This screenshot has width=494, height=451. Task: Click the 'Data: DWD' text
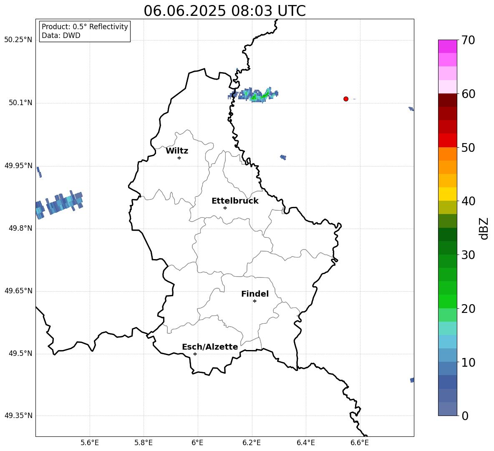pyautogui.click(x=61, y=35)
